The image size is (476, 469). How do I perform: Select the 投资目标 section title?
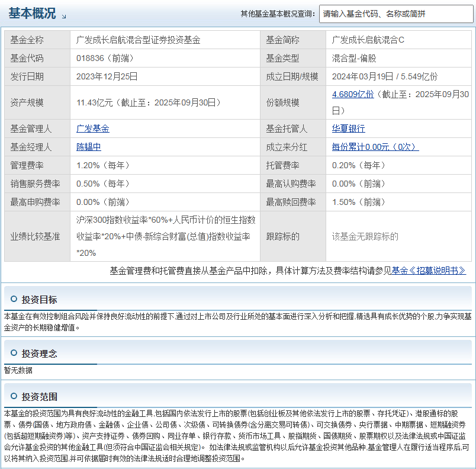click(x=39, y=300)
